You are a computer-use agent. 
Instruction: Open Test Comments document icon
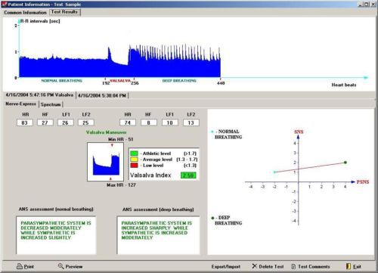(x=293, y=266)
